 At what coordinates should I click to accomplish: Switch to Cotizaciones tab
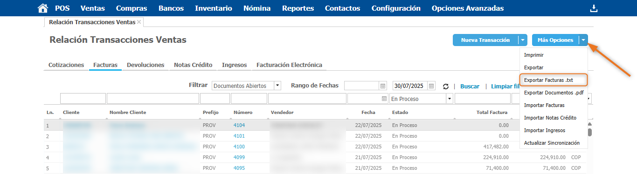pos(66,65)
